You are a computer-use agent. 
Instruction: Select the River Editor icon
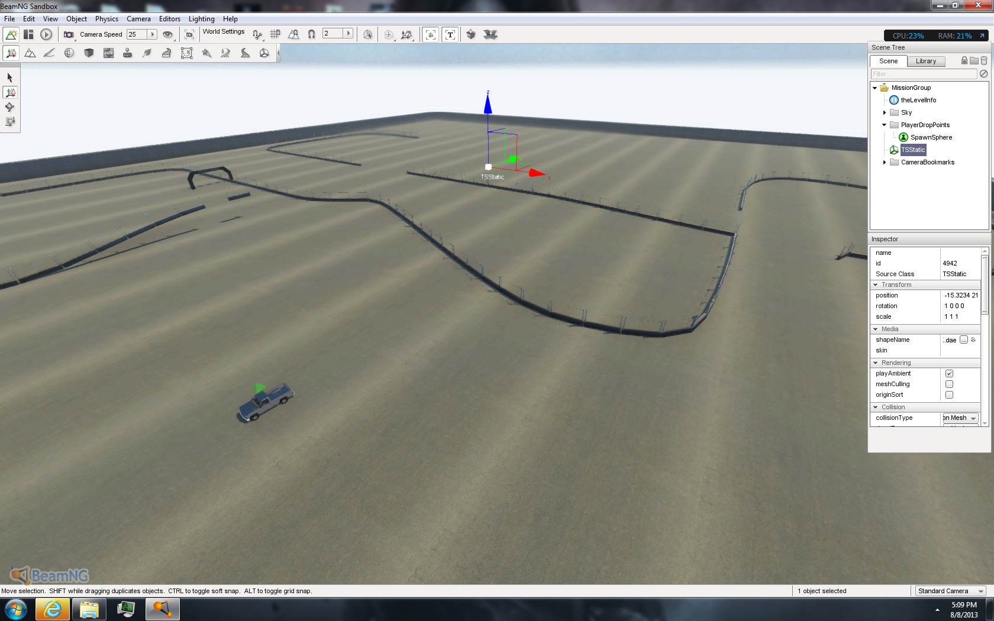(x=225, y=53)
